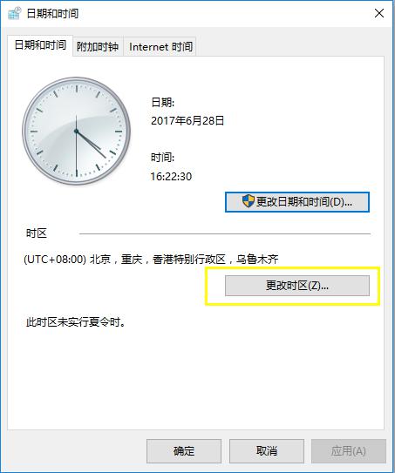Screen dimensions: 395x473
Task: Click the time readout 16:22:30
Action: [171, 177]
